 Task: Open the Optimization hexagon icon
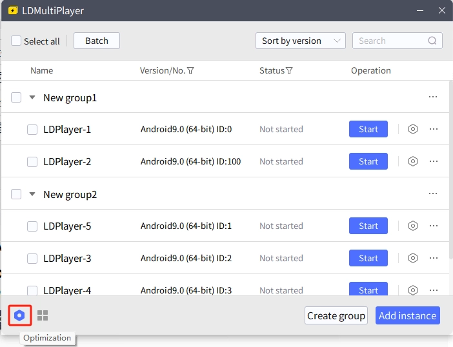pos(19,315)
